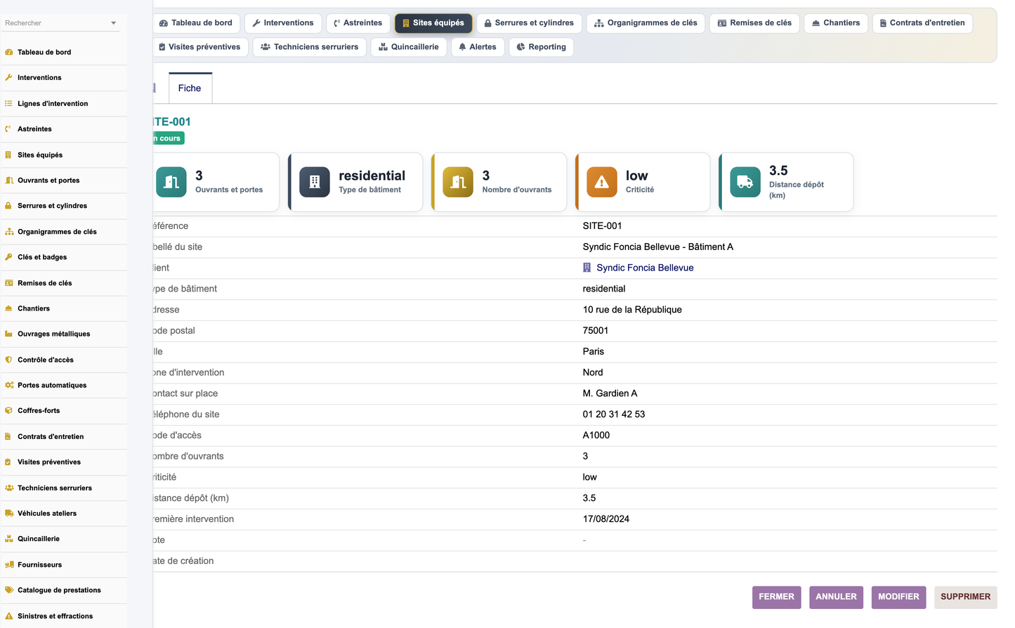This screenshot has width=1015, height=628.
Task: Click the Interventions wrench icon in sidebar
Action: [x=9, y=77]
